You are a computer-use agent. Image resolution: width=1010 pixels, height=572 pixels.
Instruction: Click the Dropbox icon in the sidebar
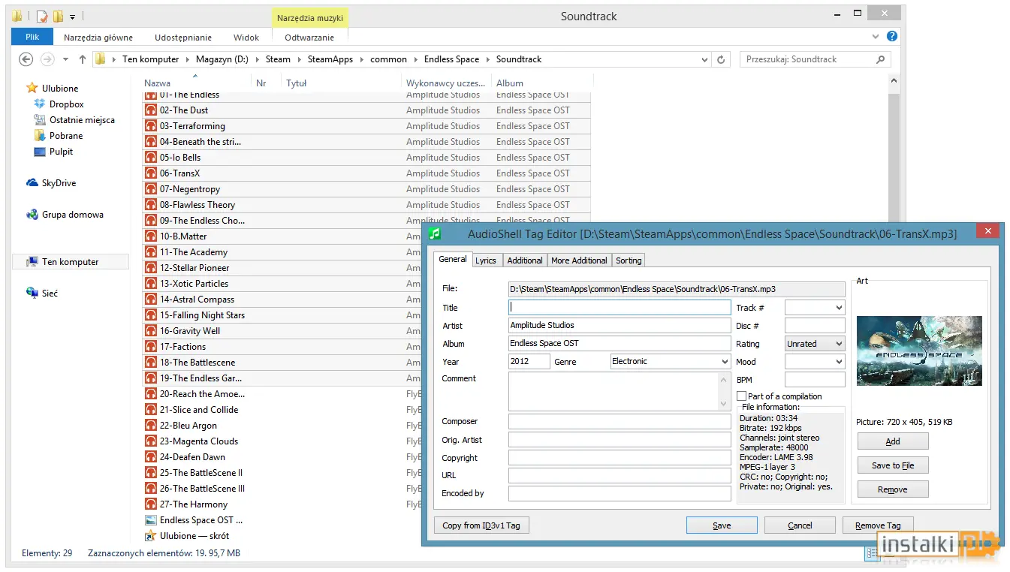(40, 104)
